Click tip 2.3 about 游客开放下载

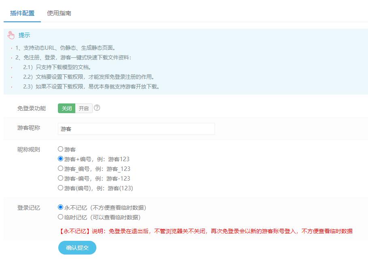point(91,86)
